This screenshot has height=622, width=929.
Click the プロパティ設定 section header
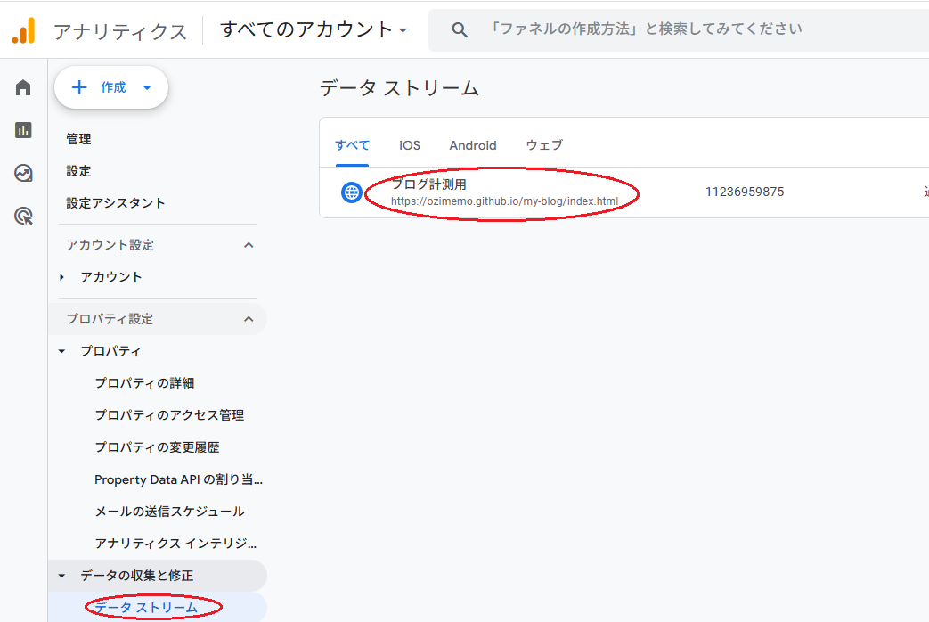coord(110,319)
